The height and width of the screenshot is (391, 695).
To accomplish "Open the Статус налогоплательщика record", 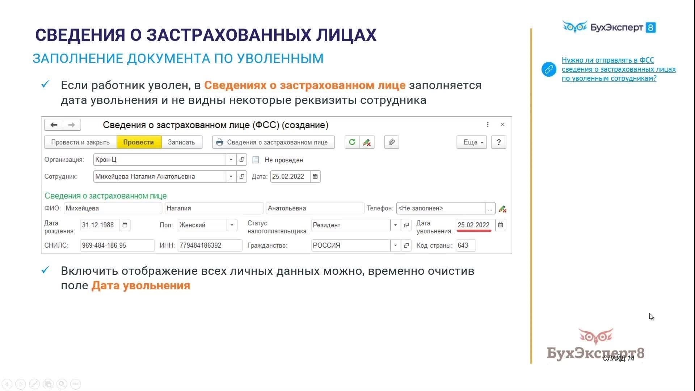I will pyautogui.click(x=406, y=225).
